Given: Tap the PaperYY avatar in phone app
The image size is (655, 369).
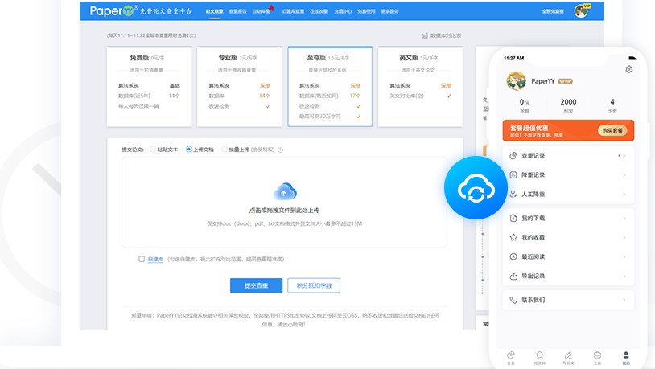Looking at the screenshot, I should [x=516, y=81].
